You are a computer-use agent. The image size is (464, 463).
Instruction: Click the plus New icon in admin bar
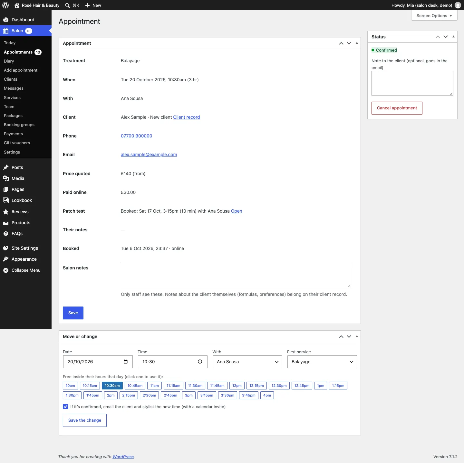click(x=87, y=5)
